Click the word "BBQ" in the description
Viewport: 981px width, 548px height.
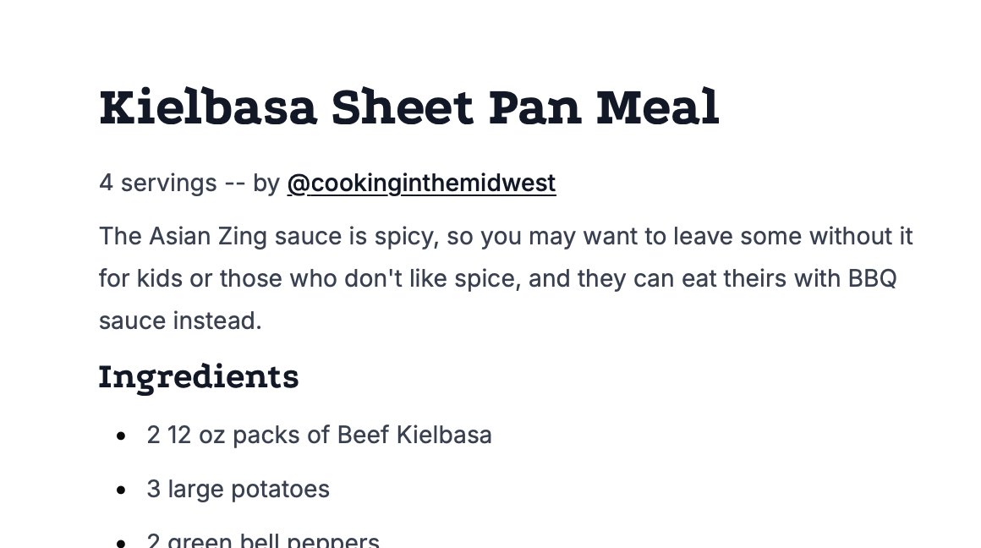tap(872, 278)
